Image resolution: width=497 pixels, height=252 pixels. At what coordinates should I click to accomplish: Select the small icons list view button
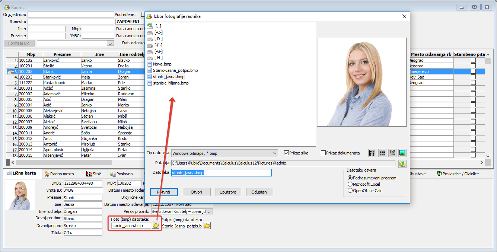tap(372, 153)
